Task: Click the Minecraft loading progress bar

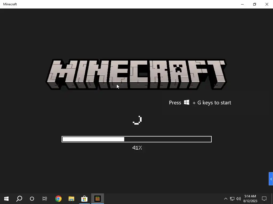Action: 137,139
